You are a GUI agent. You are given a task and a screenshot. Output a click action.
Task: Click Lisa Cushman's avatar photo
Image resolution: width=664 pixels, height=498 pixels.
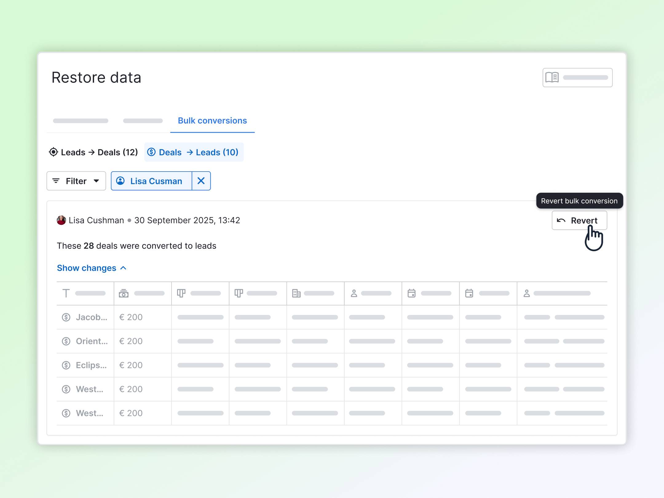point(61,220)
